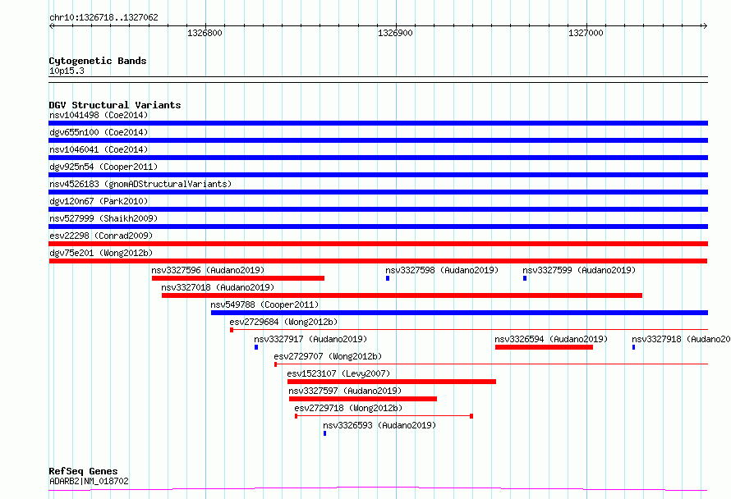The image size is (731, 499).
Task: Click the chr10:1326718..1327062 position label
Action: (103, 18)
